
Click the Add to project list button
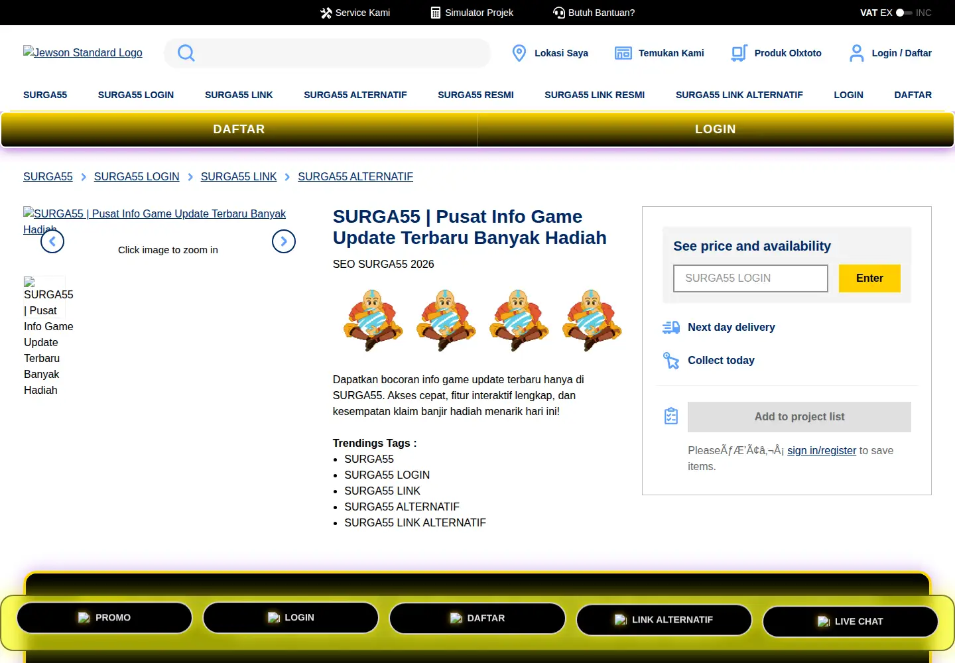pos(799,417)
